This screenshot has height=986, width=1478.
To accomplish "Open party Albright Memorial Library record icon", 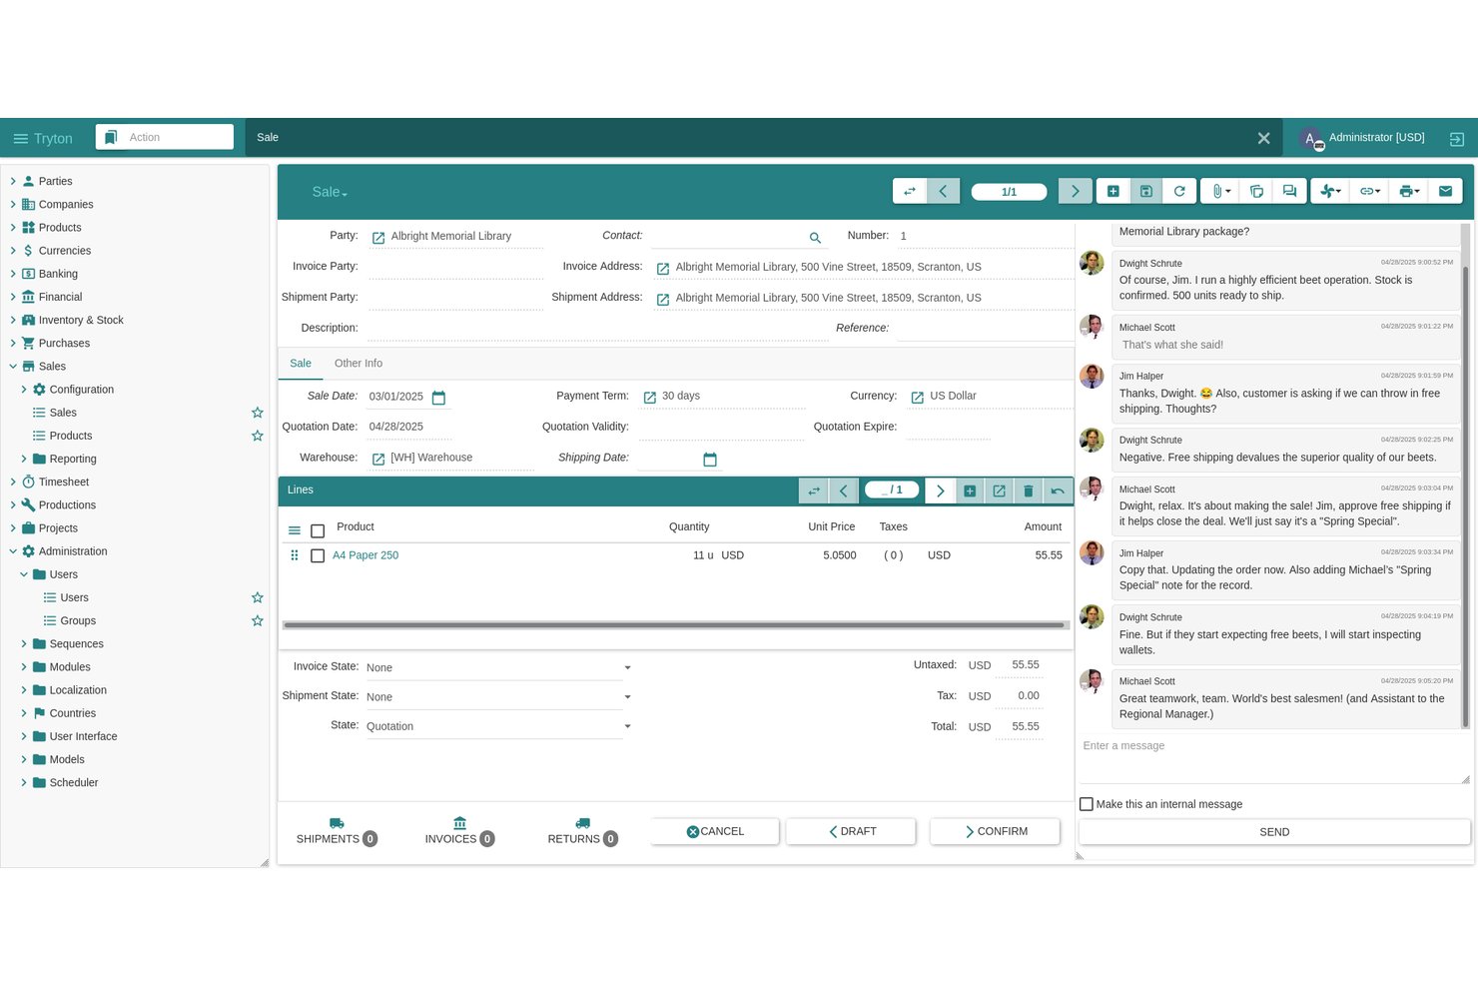I will click(378, 238).
